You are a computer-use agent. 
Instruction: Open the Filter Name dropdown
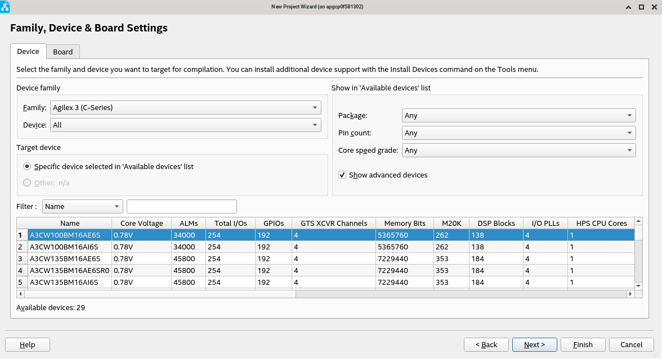[x=82, y=207]
